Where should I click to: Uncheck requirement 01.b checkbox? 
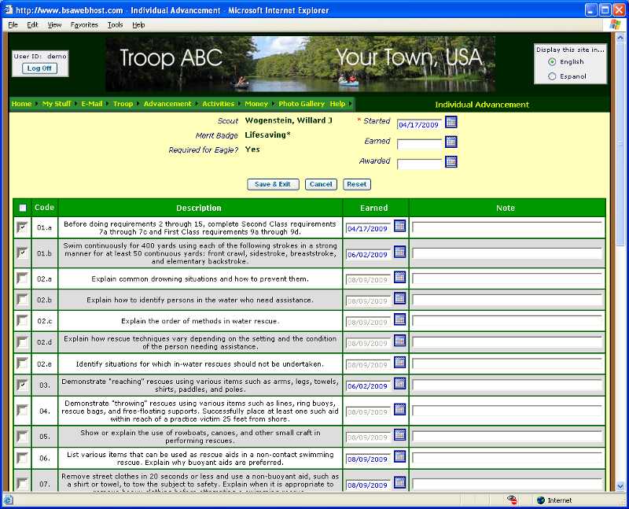pyautogui.click(x=23, y=253)
